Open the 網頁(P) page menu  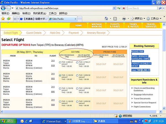pyautogui.click(x=138, y=19)
